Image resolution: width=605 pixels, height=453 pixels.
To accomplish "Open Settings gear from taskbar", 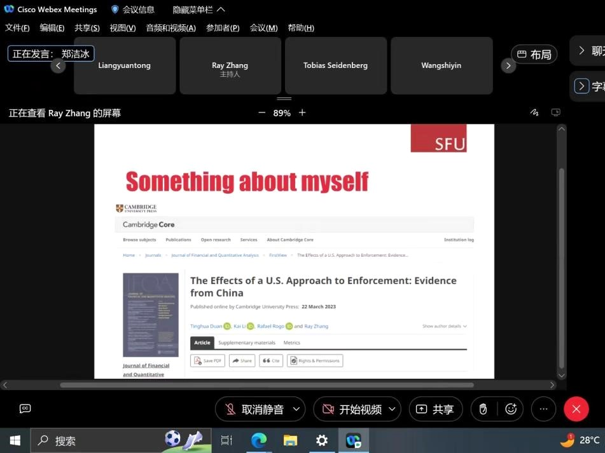I will [321, 440].
